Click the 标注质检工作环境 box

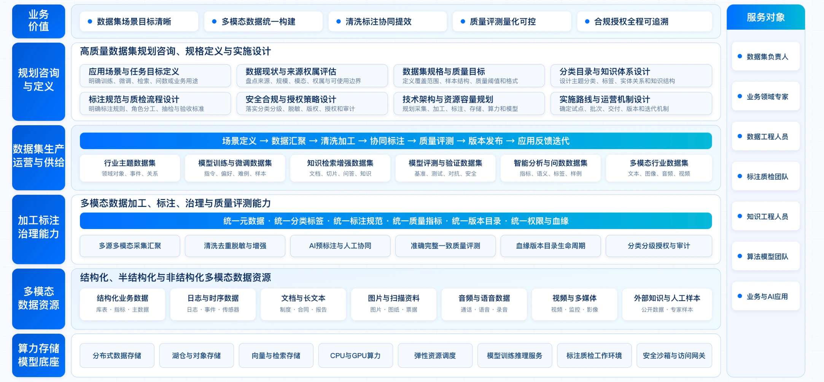pyautogui.click(x=594, y=355)
